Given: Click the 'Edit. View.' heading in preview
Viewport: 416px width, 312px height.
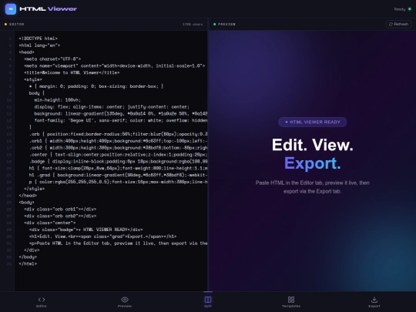Looking at the screenshot, I should pyautogui.click(x=312, y=145).
